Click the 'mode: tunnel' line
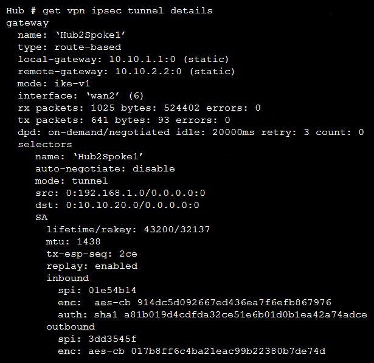The width and height of the screenshot is (374, 363). click(x=71, y=181)
